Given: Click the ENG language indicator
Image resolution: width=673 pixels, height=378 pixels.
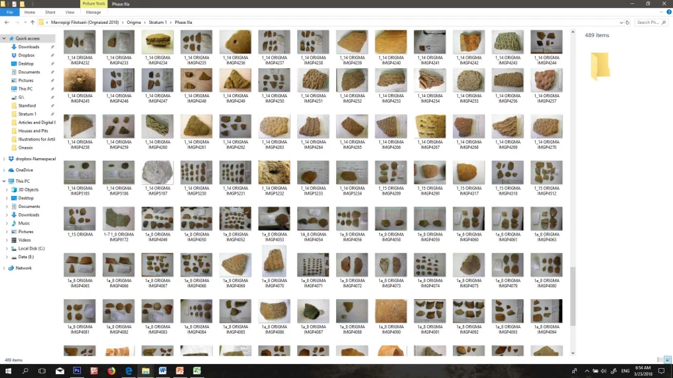Looking at the screenshot, I should [625, 371].
